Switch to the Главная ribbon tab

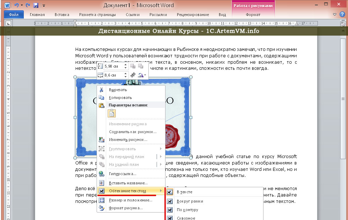[37, 15]
